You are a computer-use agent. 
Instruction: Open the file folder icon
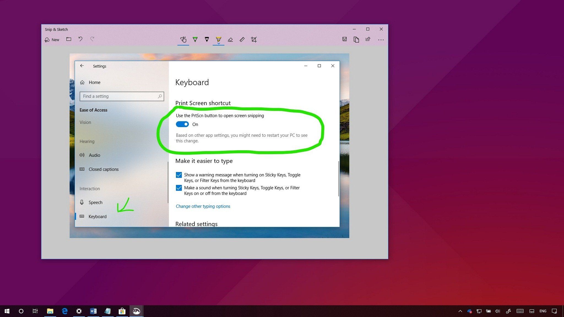69,39
